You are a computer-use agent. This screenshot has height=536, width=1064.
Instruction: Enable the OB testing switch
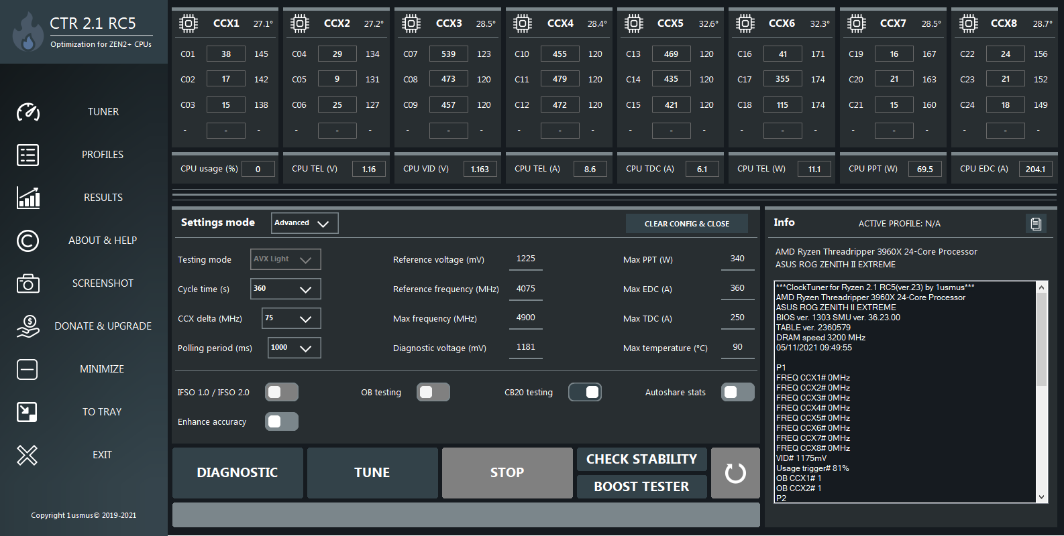[x=433, y=392]
